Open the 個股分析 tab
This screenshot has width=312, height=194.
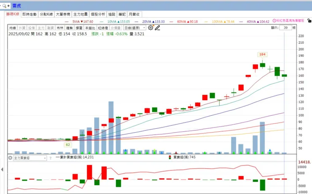[x=98, y=14]
